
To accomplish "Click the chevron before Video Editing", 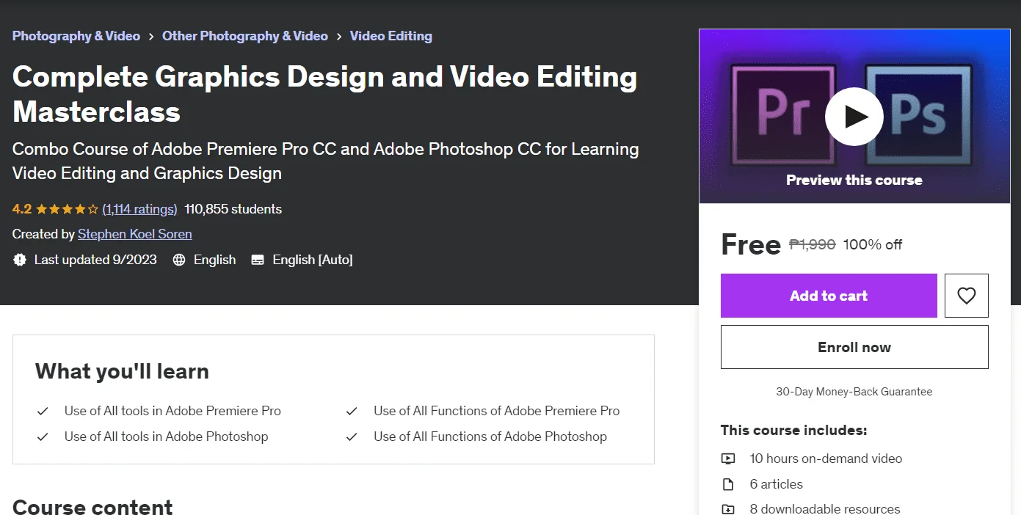I will [x=339, y=36].
